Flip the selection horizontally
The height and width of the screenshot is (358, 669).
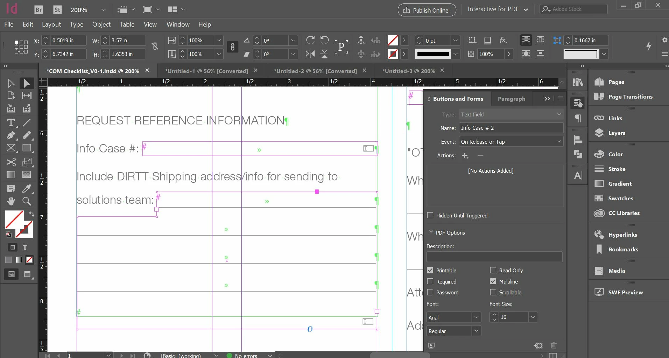pyautogui.click(x=310, y=54)
